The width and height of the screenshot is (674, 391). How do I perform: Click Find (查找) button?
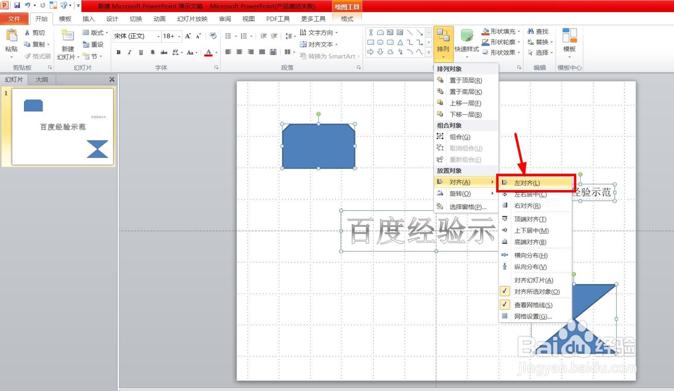538,32
